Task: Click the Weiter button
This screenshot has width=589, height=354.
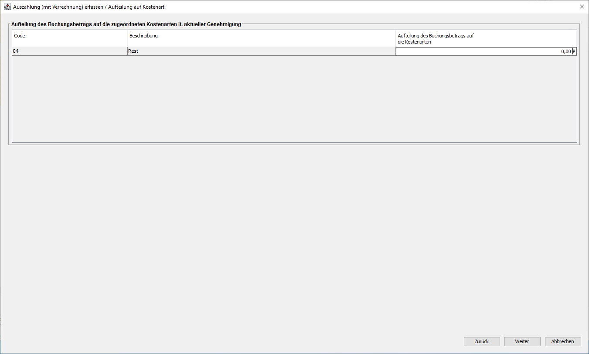Action: click(x=522, y=341)
